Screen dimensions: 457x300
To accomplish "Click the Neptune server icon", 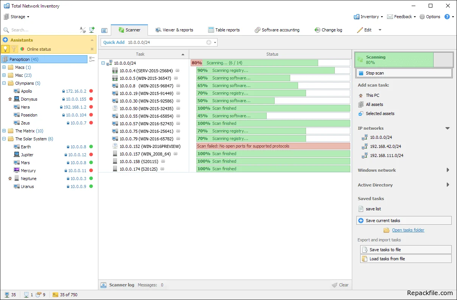I will 17,179.
